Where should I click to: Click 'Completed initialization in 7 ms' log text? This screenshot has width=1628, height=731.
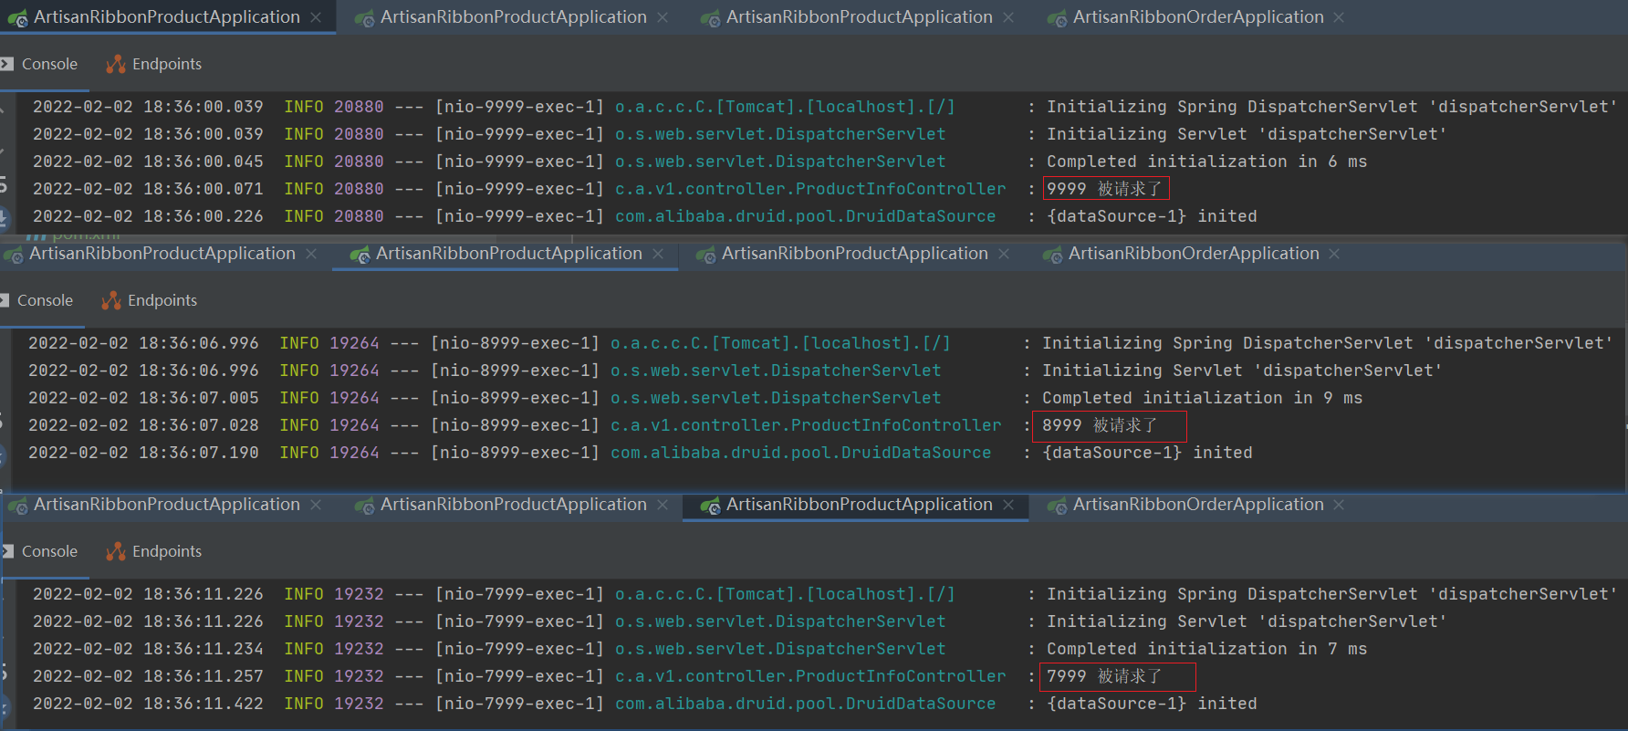1206,649
